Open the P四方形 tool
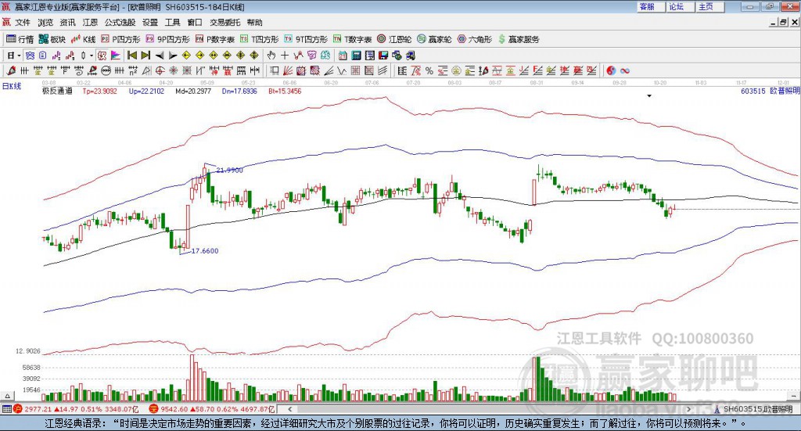Viewport: 801px width, 431px height. tap(120, 39)
